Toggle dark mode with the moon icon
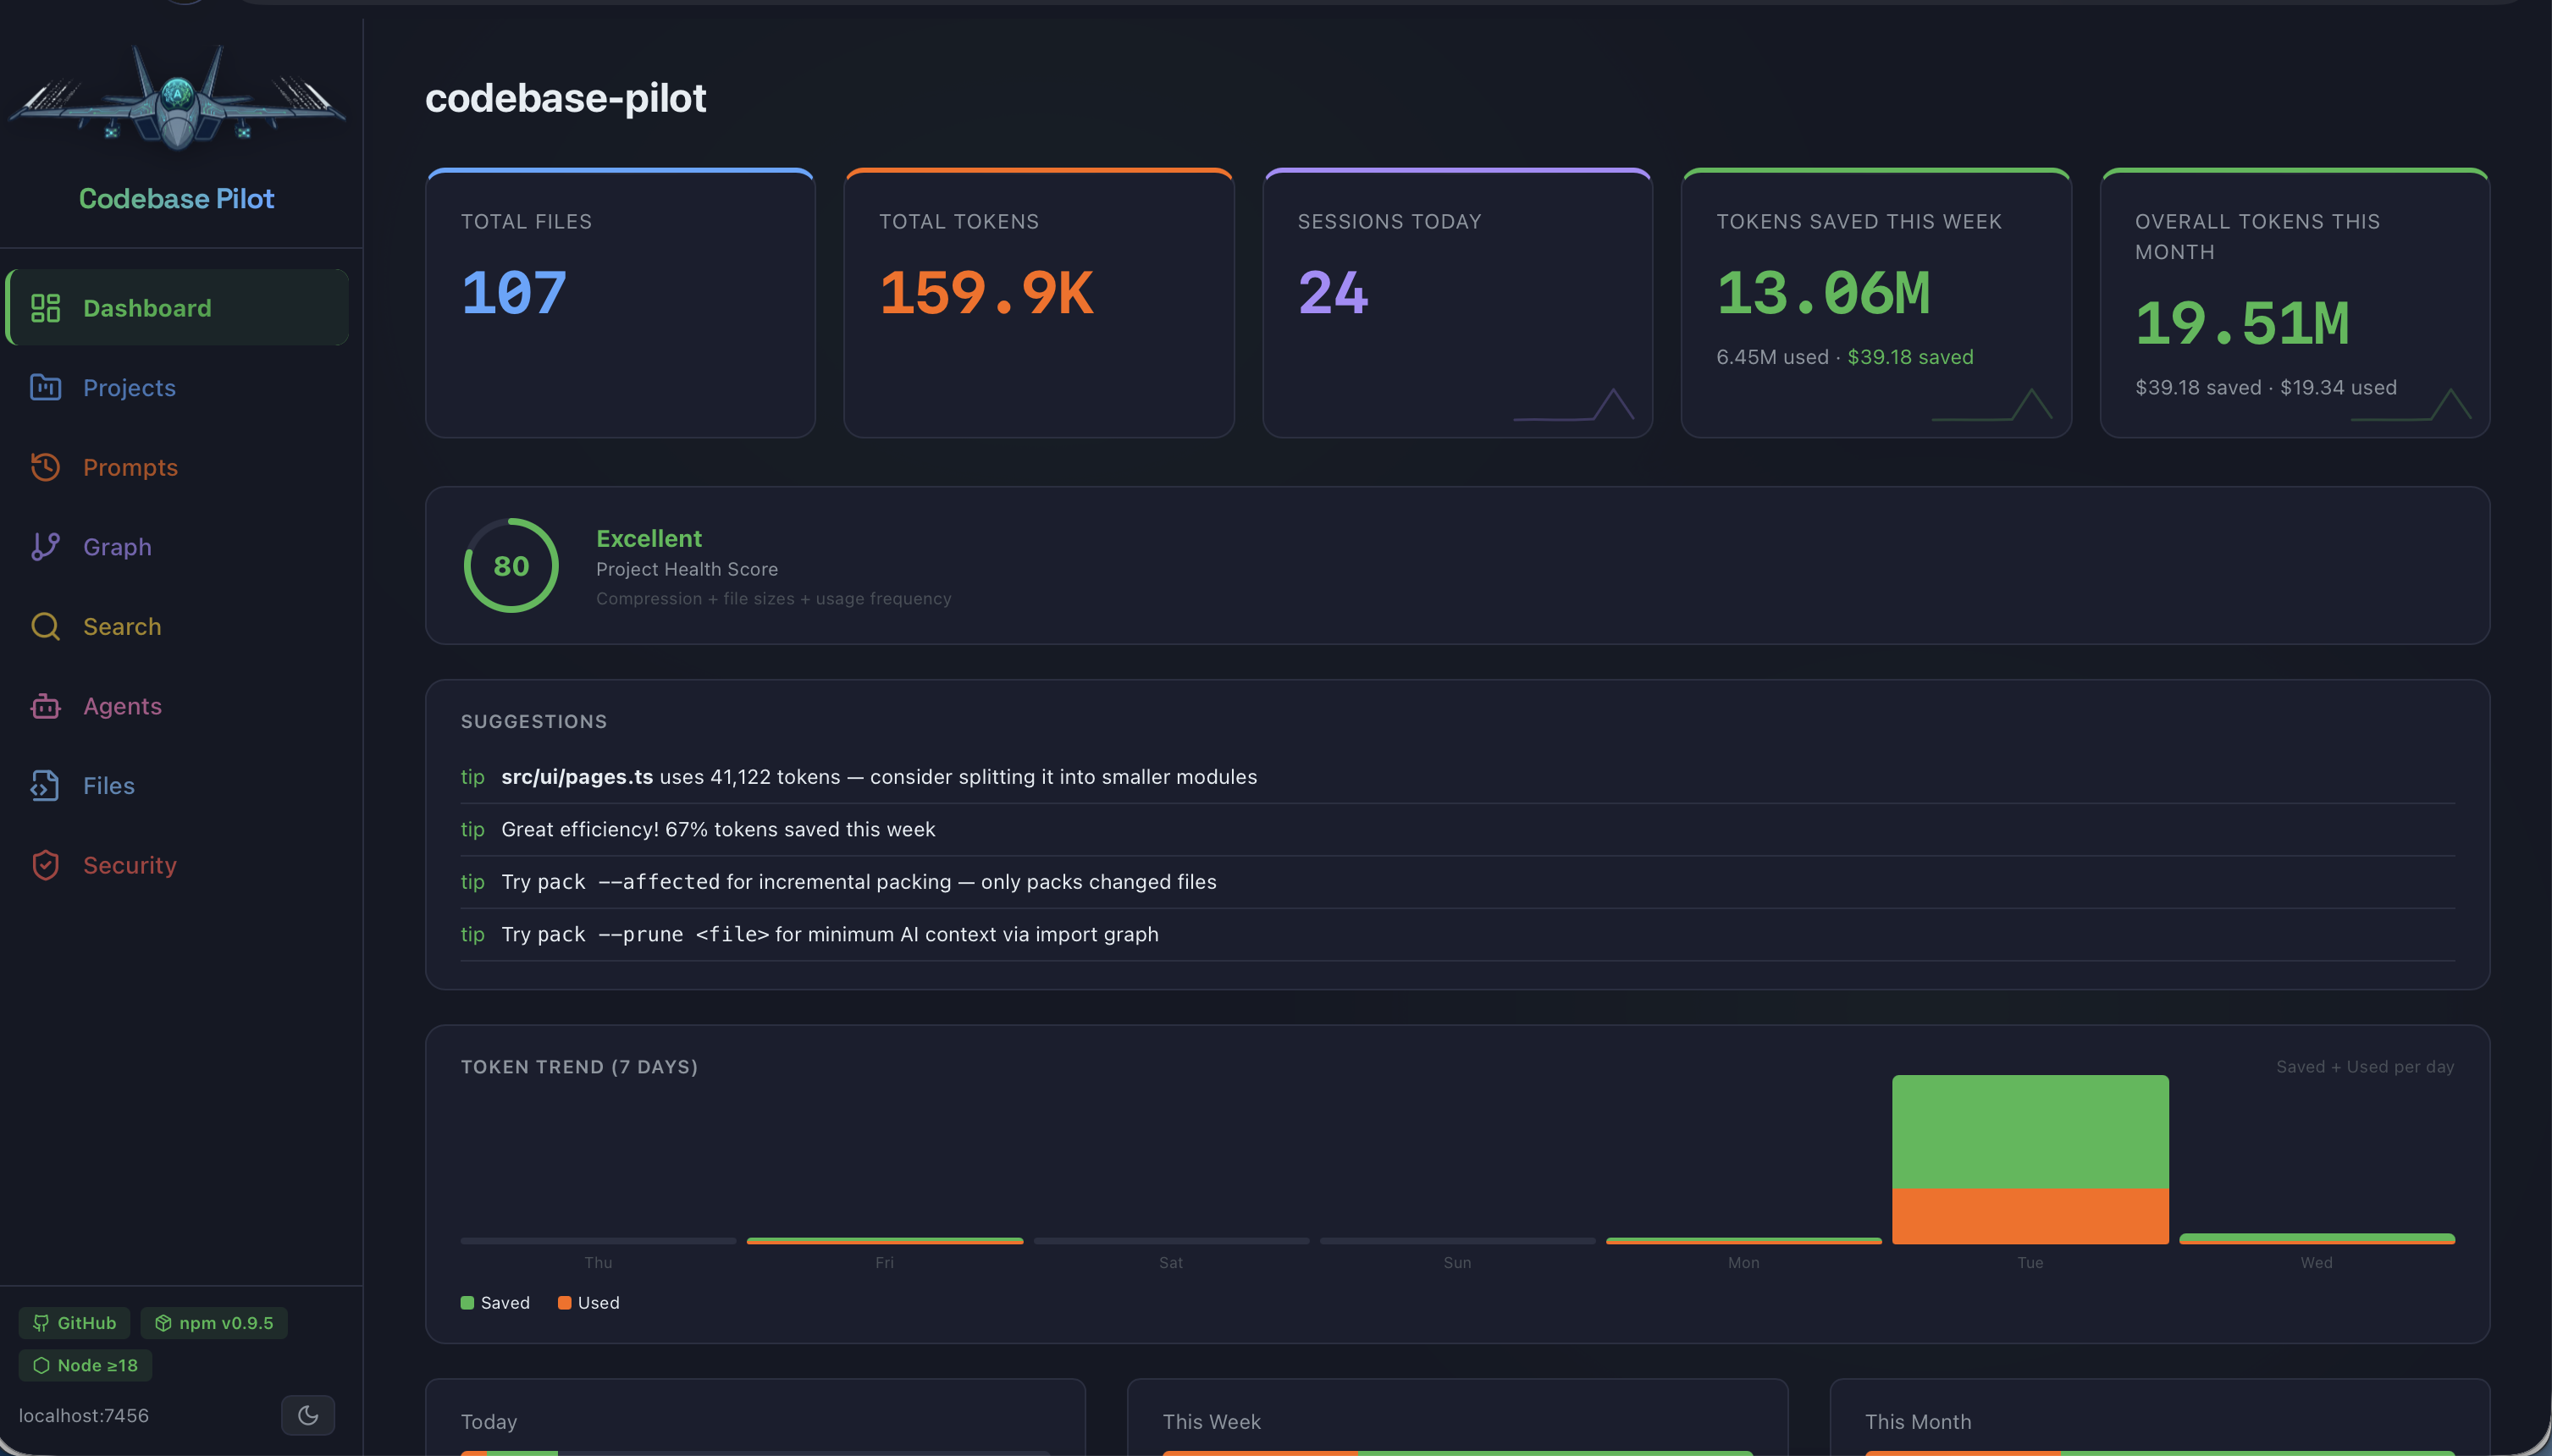The height and width of the screenshot is (1456, 2552). tap(307, 1415)
